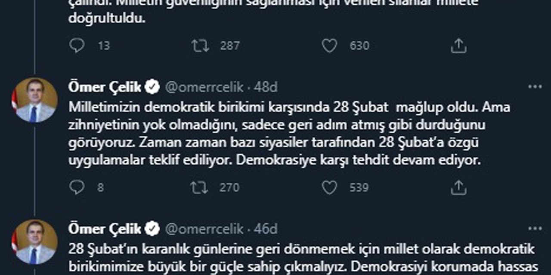This screenshot has height=275, width=551.
Task: Click the like heart icon showing 630
Action: (x=330, y=45)
